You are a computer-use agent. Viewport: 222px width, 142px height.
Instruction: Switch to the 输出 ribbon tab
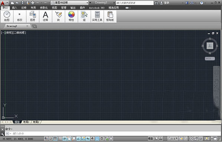(x=73, y=8)
